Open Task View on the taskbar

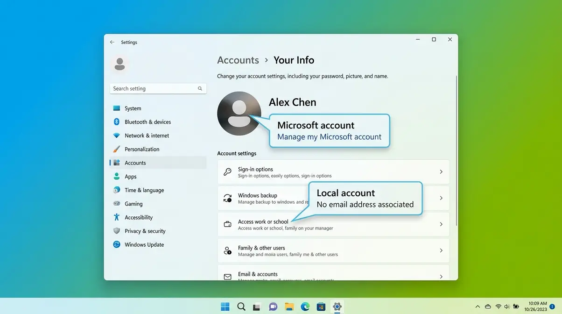256,307
